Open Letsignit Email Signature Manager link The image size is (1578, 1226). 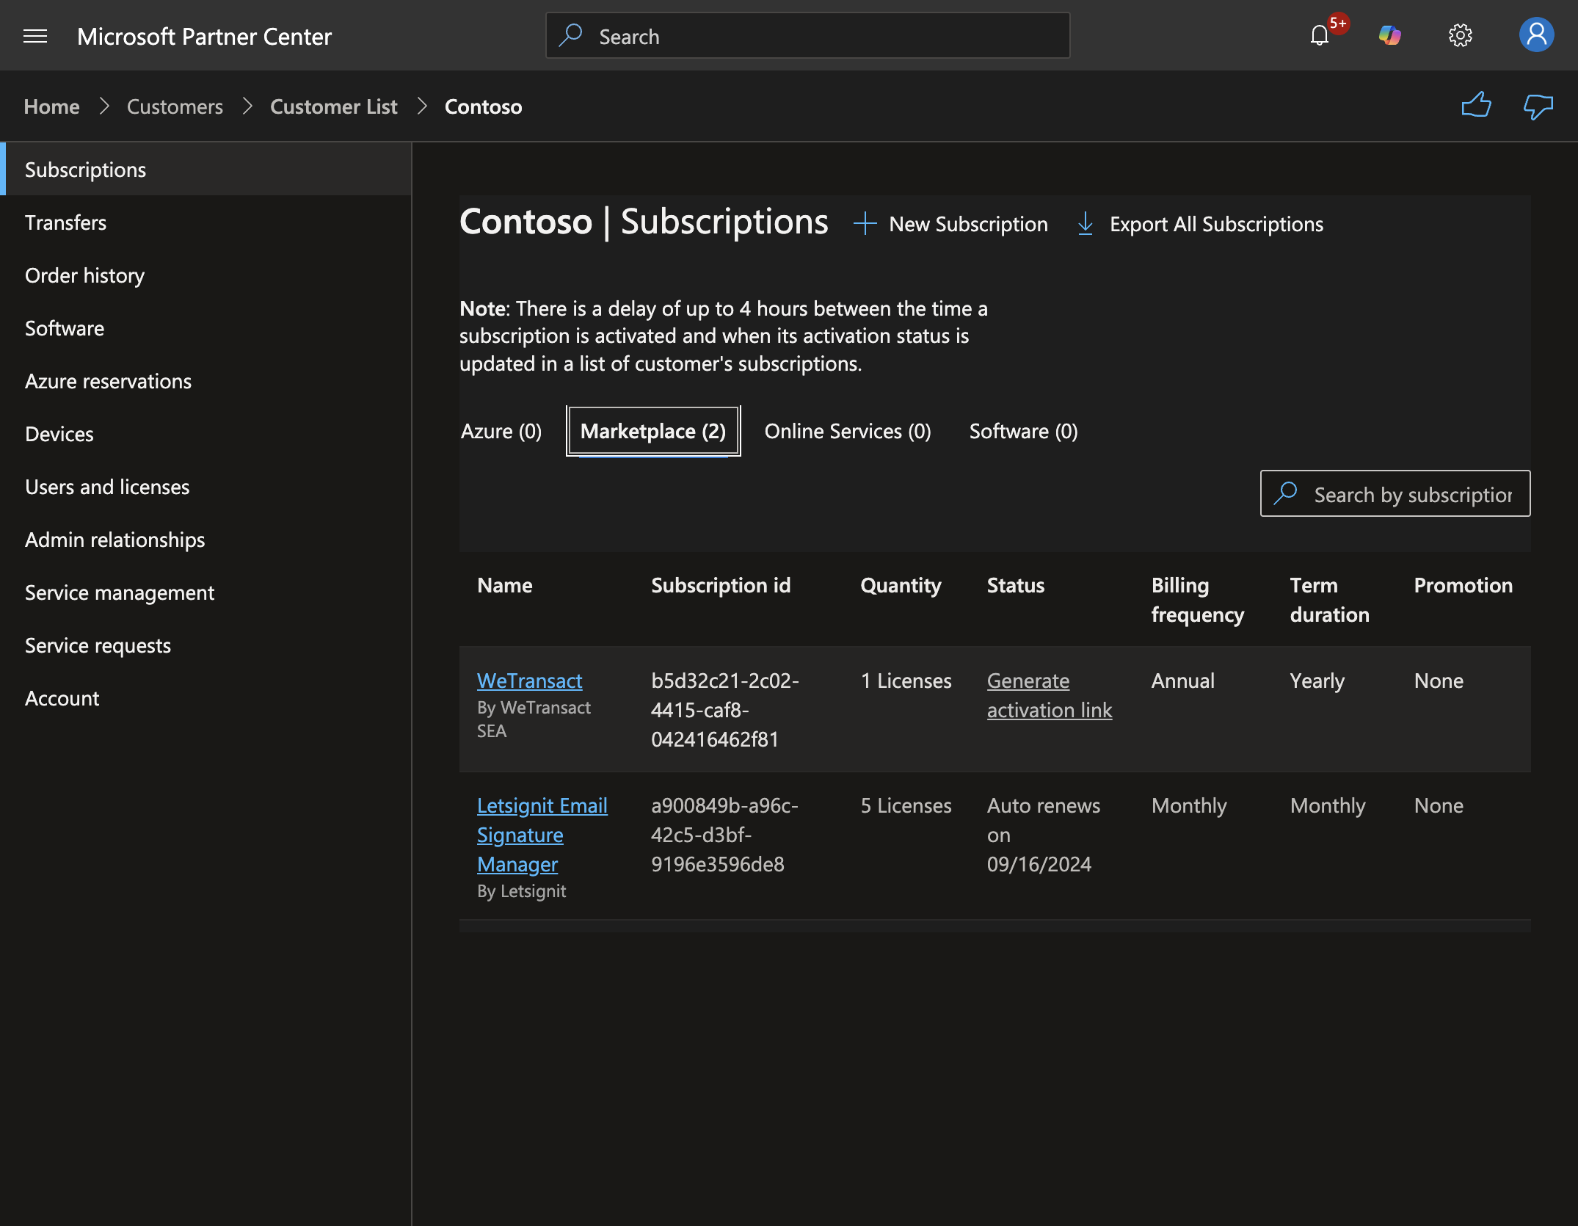[x=542, y=835]
